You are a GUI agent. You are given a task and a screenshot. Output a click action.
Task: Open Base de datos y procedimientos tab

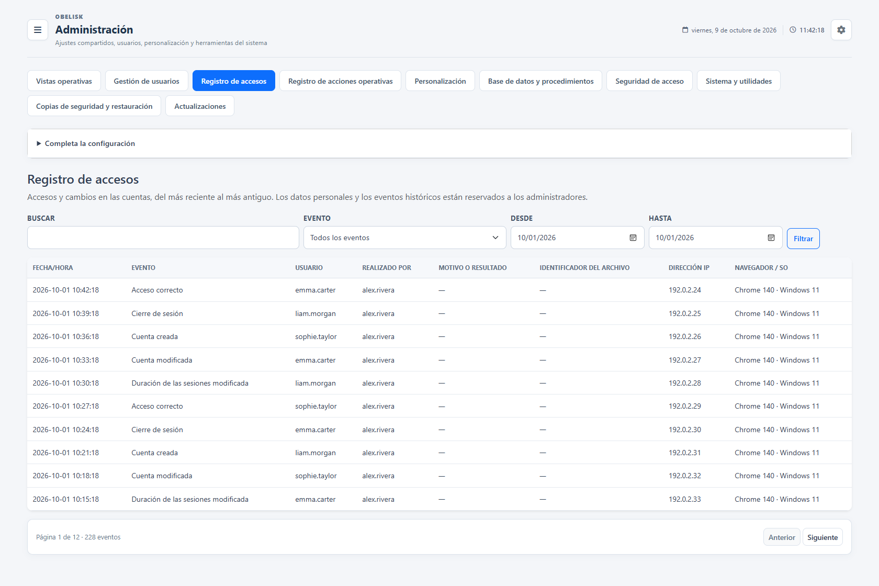[540, 81]
